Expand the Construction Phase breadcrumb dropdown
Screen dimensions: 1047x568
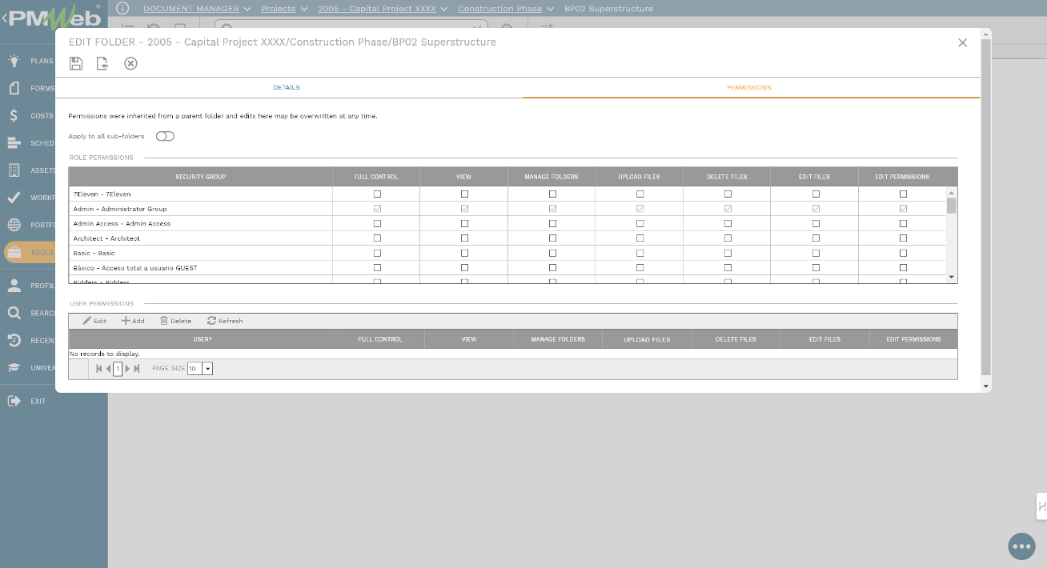click(x=549, y=9)
